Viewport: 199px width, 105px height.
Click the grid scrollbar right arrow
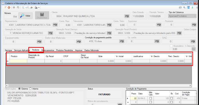[x=190, y=86]
